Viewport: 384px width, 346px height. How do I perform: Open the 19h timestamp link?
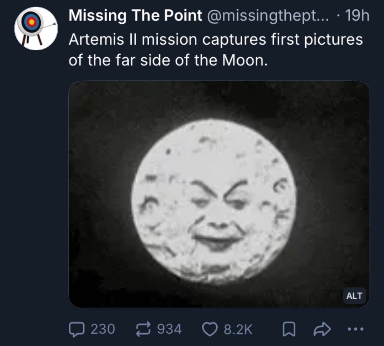pyautogui.click(x=357, y=16)
